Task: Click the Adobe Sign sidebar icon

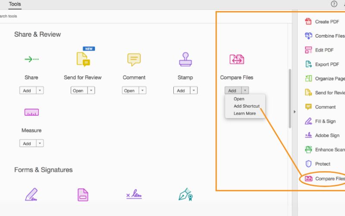Action: point(308,135)
